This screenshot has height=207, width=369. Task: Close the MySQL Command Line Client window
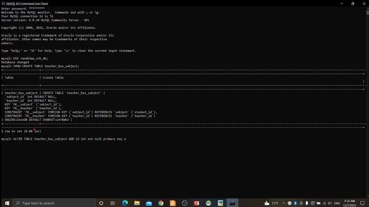coord(364,3)
